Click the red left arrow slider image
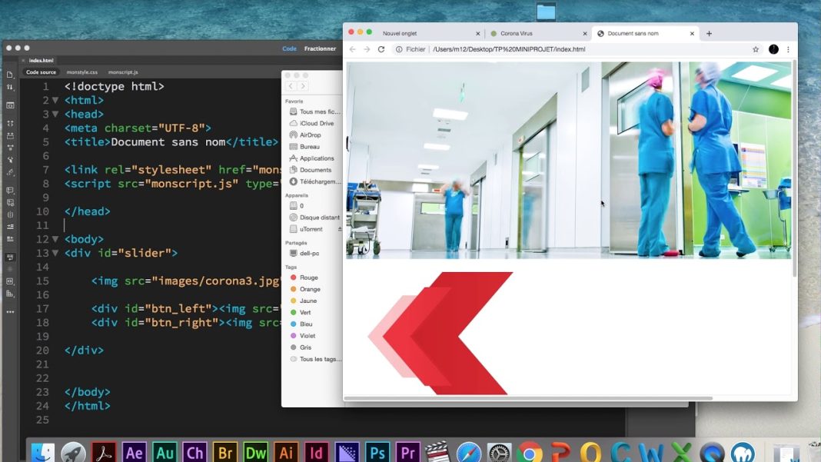821x462 pixels. click(442, 334)
